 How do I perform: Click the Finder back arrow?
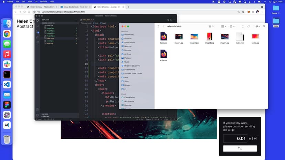point(158,26)
